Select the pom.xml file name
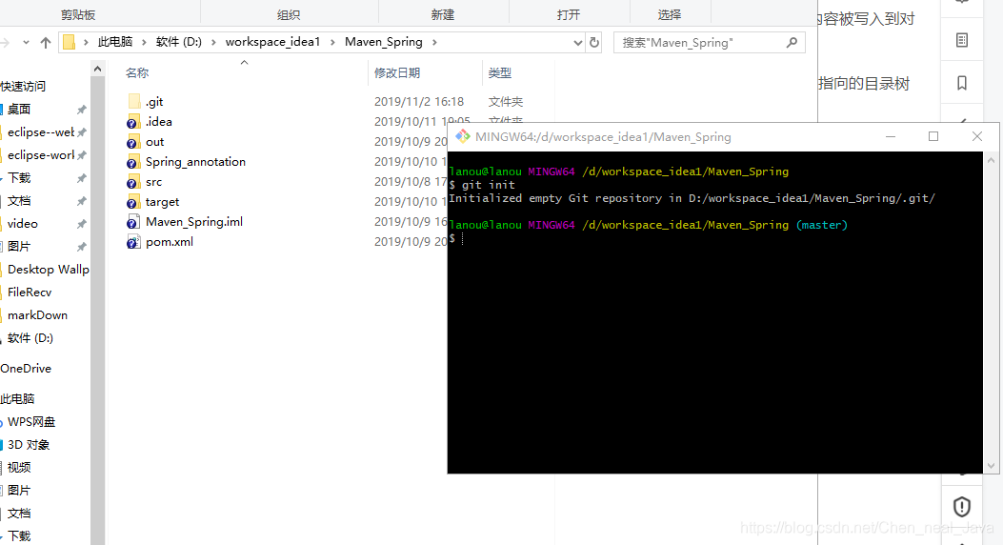This screenshot has width=1003, height=545. pyautogui.click(x=170, y=242)
